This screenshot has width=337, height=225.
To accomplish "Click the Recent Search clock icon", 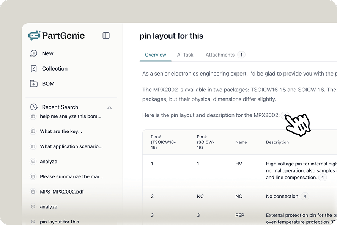I will click(x=34, y=107).
